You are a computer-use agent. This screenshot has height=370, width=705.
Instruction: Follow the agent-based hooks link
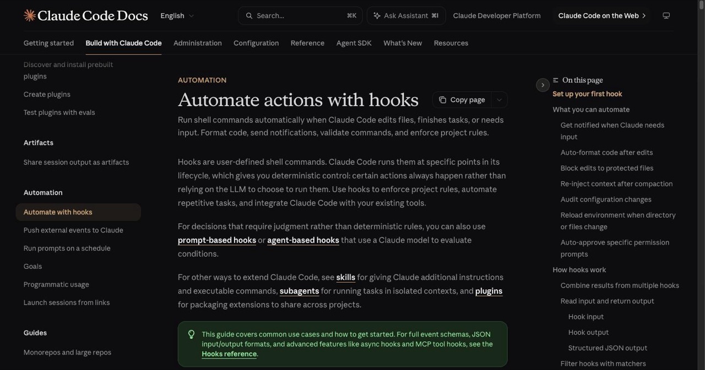(x=303, y=240)
